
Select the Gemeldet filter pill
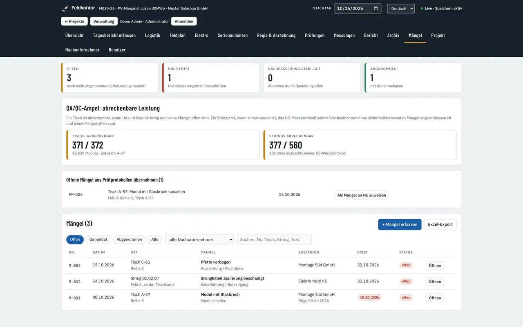coord(98,240)
